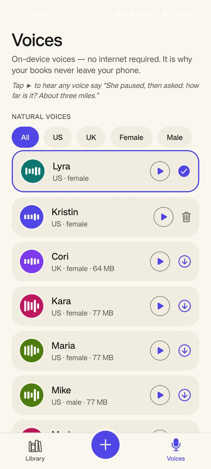Viewport: 211px width, 469px height.
Task: Tap the Lyra voice name
Action: click(x=62, y=167)
